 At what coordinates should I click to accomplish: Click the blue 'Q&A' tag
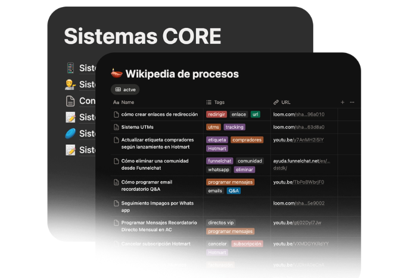pyautogui.click(x=234, y=191)
